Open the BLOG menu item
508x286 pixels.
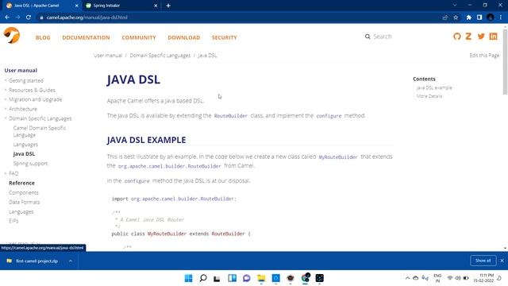coord(43,37)
